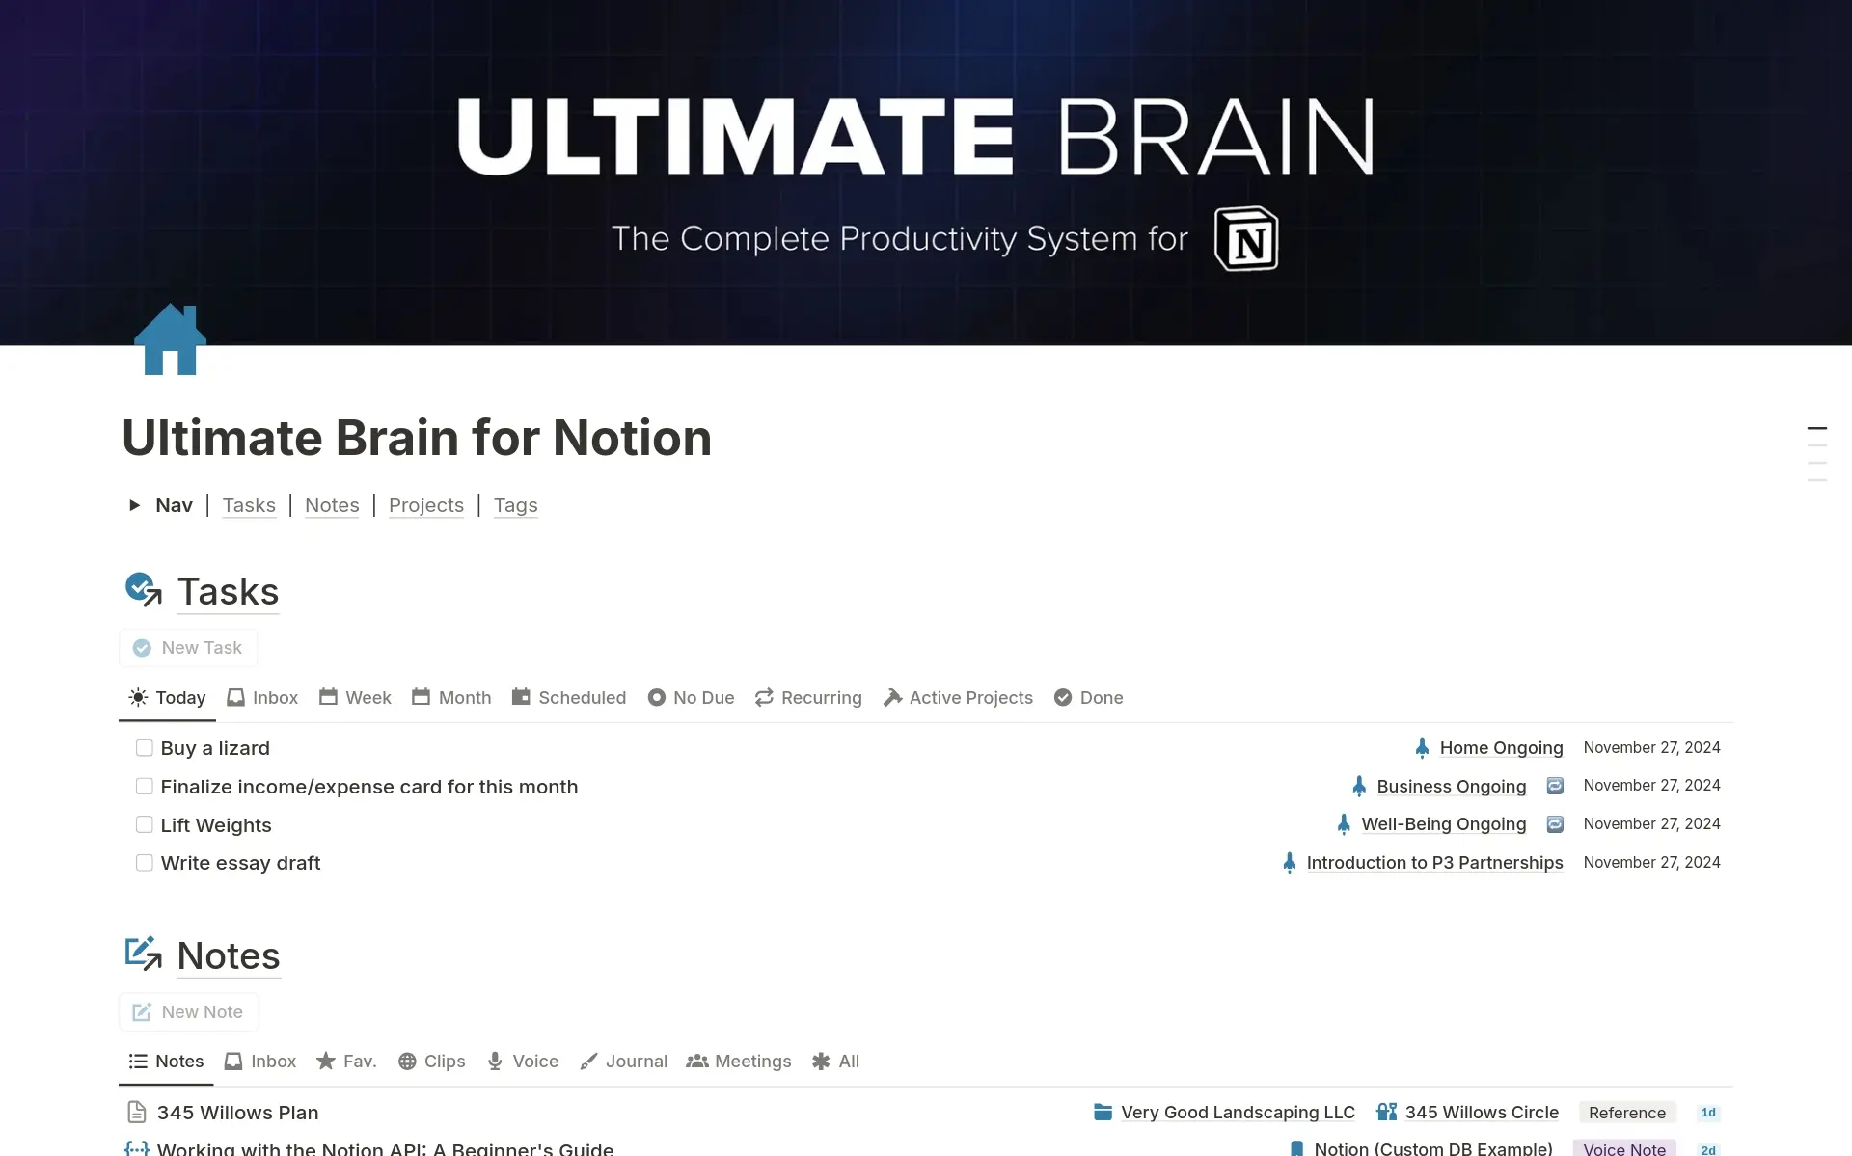Open Home Ongoing project link
Image resolution: width=1852 pixels, height=1156 pixels.
point(1501,748)
